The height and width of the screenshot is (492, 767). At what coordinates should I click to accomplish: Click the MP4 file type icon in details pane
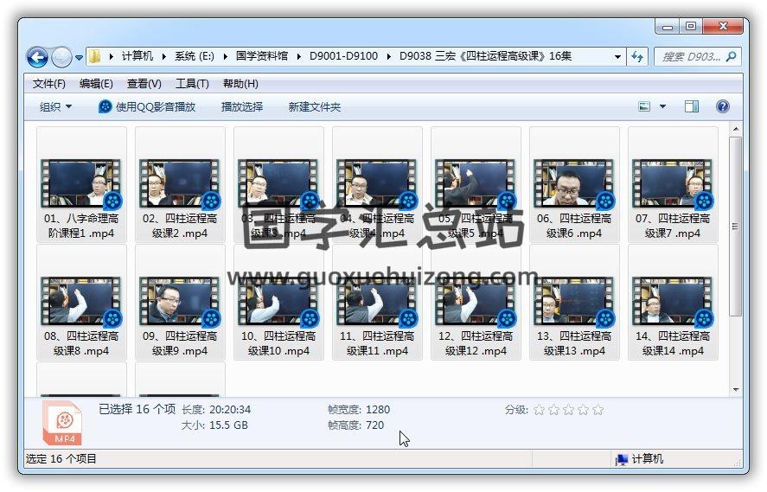(62, 423)
